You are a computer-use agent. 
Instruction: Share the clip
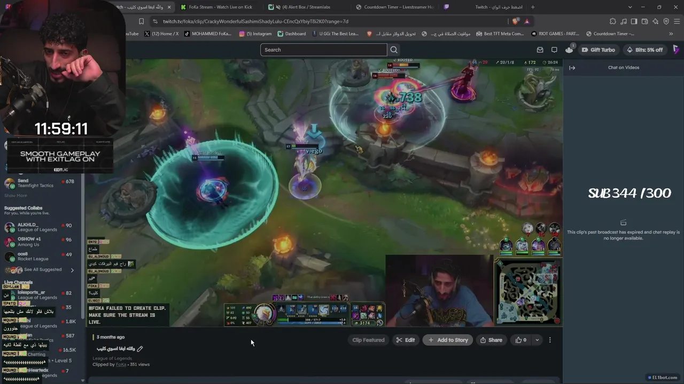point(491,340)
